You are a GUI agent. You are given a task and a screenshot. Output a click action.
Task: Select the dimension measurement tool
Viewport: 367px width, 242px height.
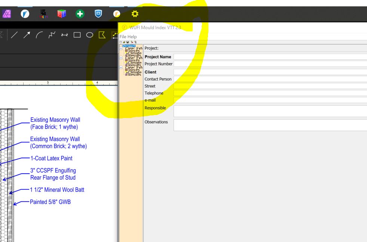[x=64, y=35]
